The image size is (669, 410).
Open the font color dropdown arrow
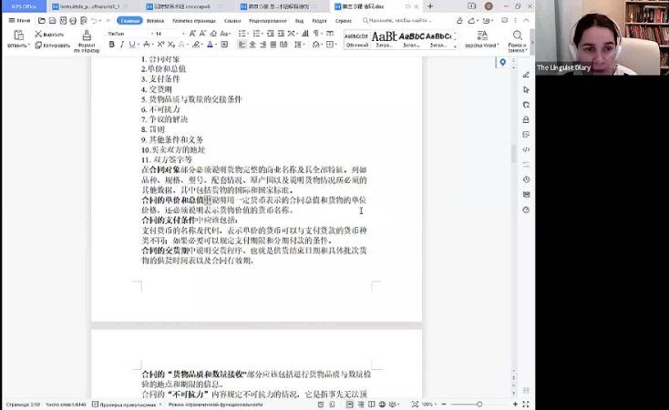point(217,45)
